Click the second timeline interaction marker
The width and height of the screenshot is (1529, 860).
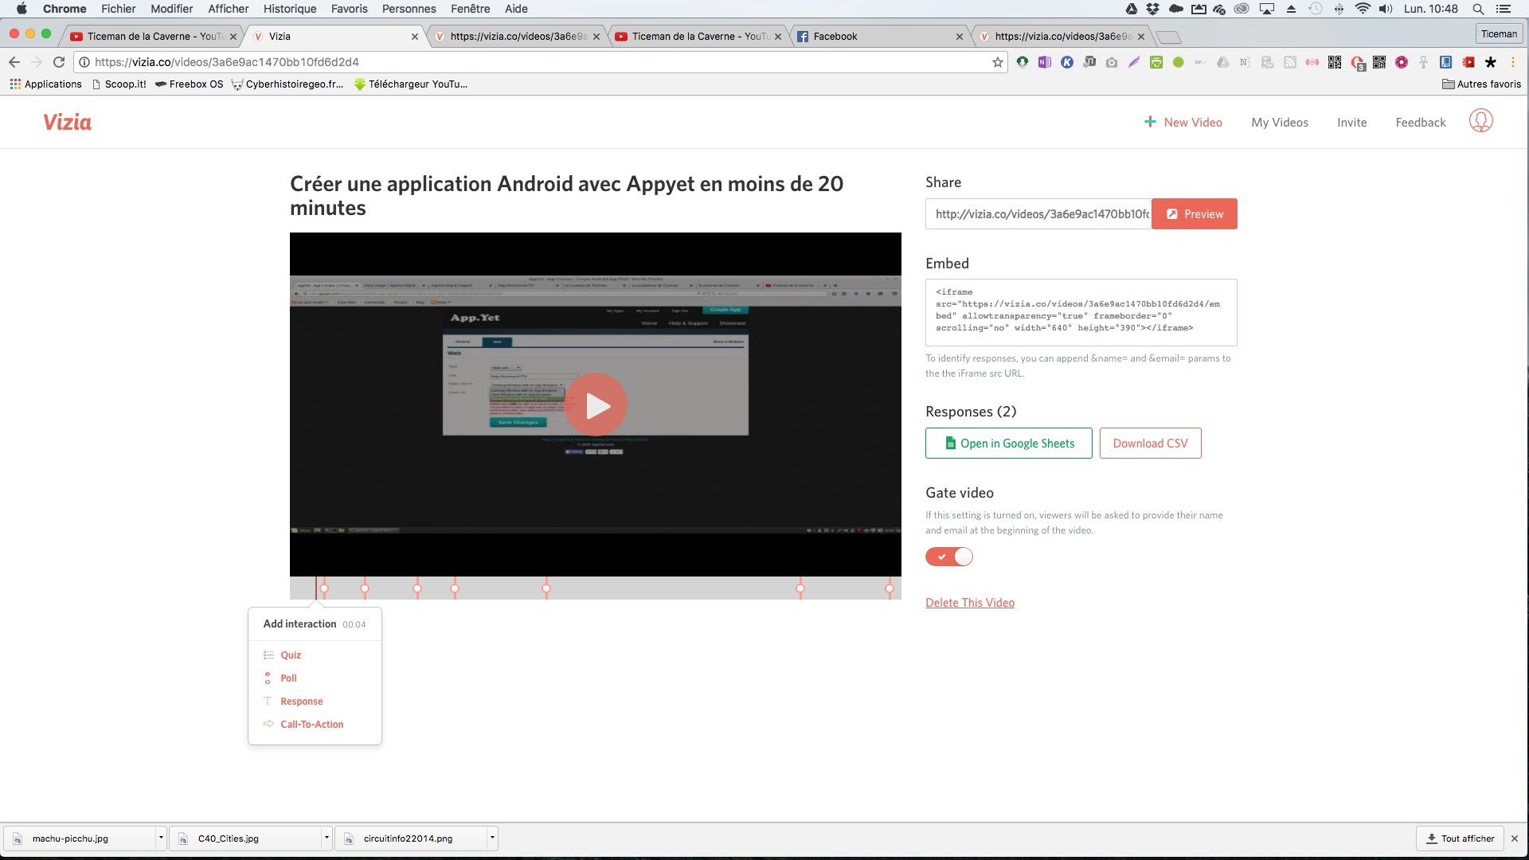(365, 588)
